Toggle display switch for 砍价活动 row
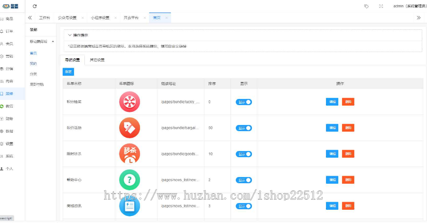Screen dimensions: 427x223 244,128
